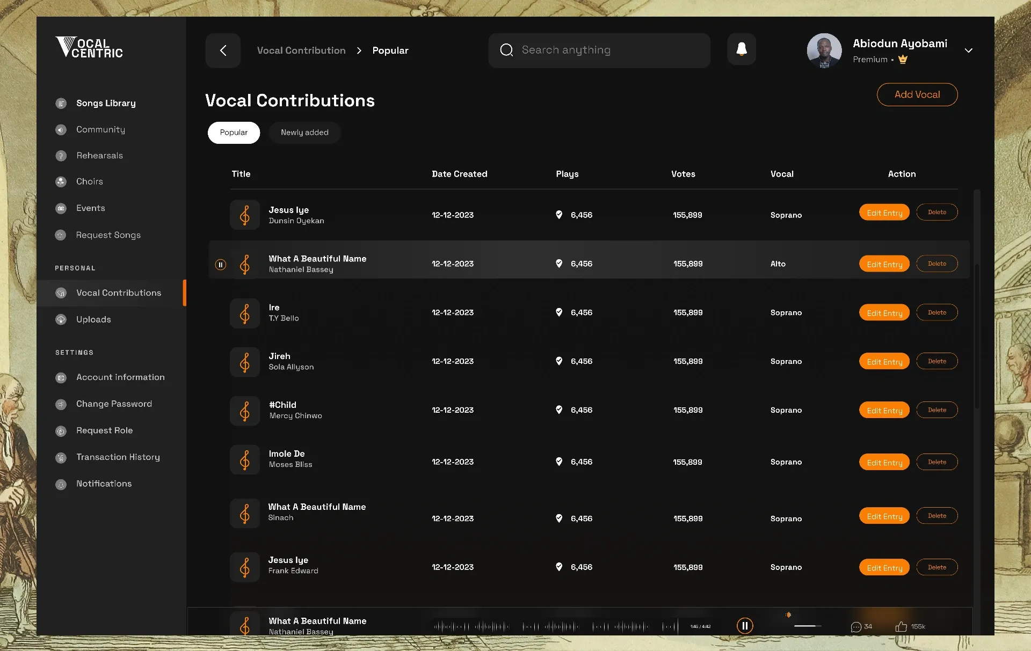Pause playback using player bar button

point(745,626)
